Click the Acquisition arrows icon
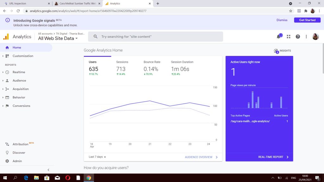 7,89
